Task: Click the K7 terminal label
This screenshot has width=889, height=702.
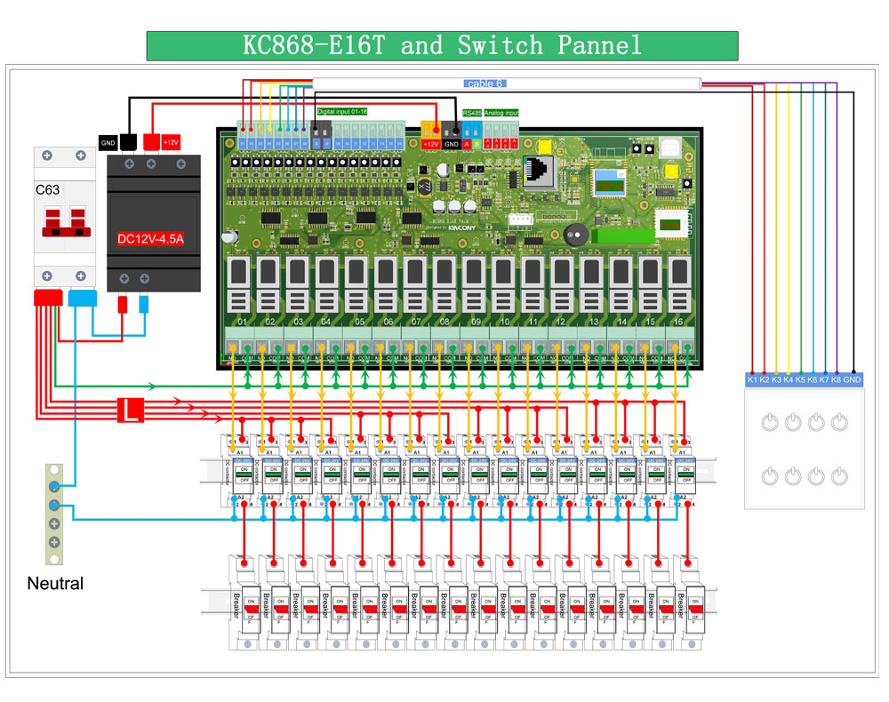Action: coord(824,379)
